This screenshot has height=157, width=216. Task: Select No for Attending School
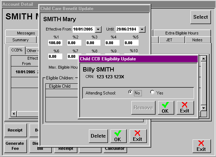(130, 93)
